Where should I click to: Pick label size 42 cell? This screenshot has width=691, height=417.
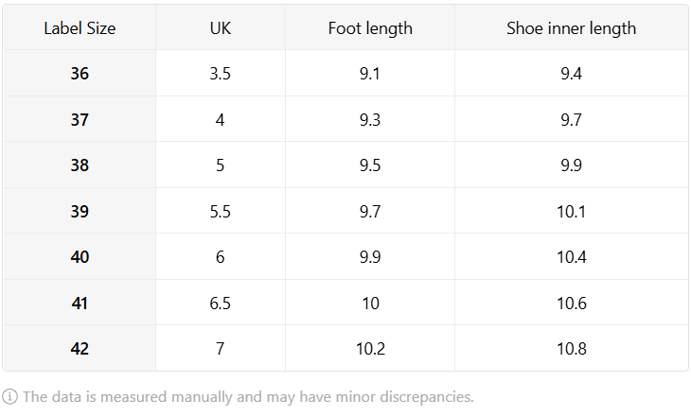80,348
